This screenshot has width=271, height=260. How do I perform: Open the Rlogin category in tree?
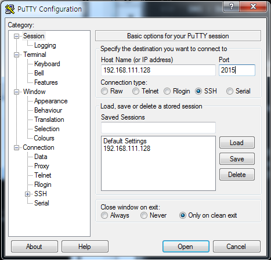(x=43, y=185)
